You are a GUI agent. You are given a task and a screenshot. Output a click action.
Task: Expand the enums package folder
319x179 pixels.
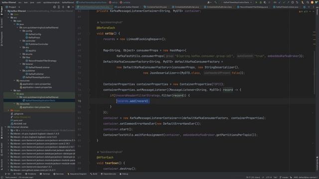(x=20, y=54)
